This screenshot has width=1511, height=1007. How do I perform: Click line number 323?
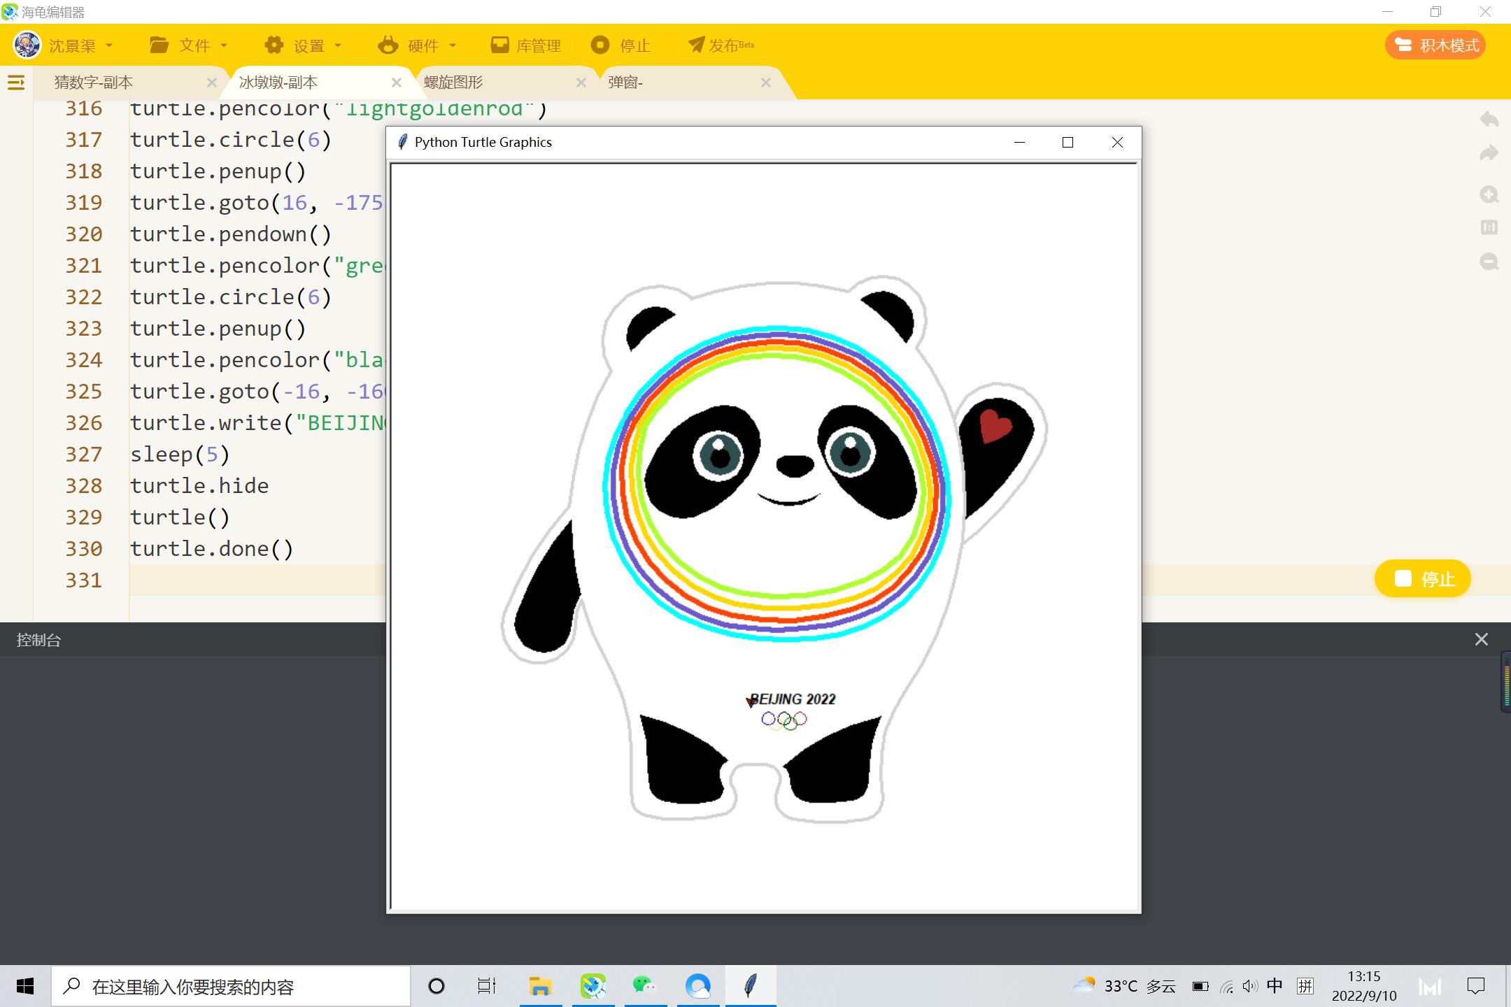coord(84,329)
